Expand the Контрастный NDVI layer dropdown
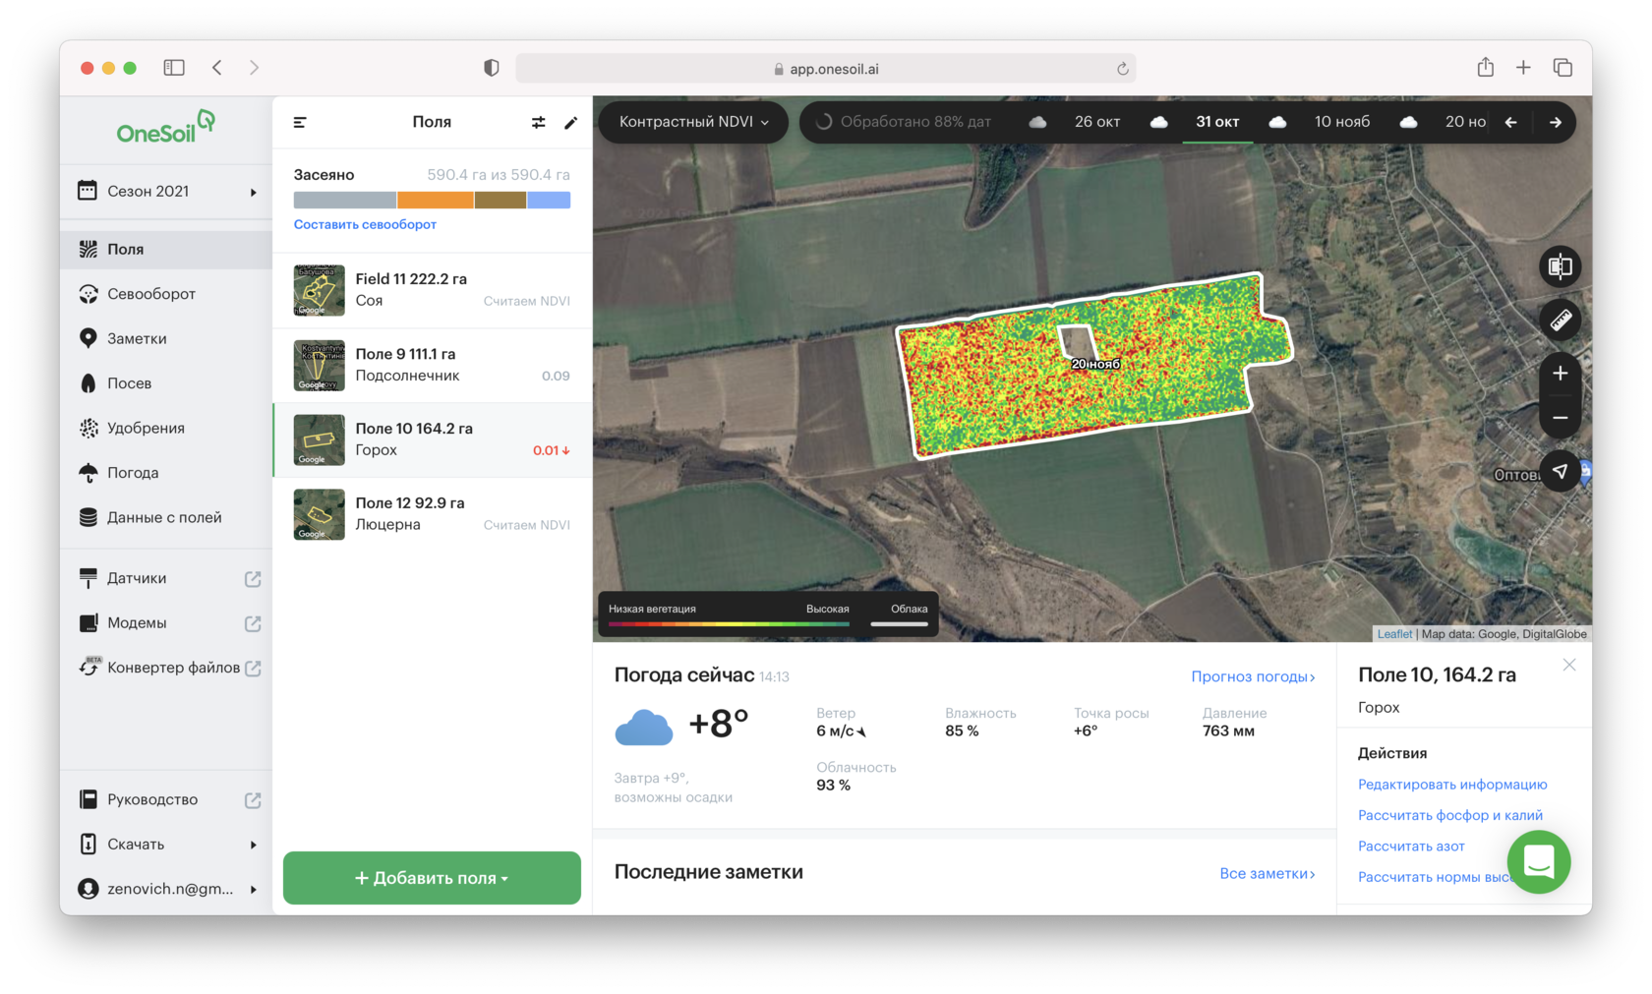The width and height of the screenshot is (1652, 994). 693,122
